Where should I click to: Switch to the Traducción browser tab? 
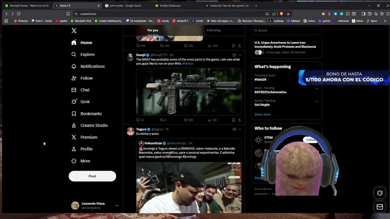point(227,5)
